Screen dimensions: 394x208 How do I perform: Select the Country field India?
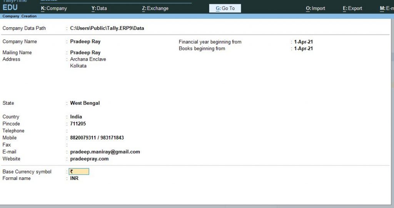pos(76,117)
